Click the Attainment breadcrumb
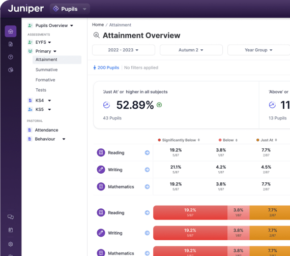 [120, 25]
